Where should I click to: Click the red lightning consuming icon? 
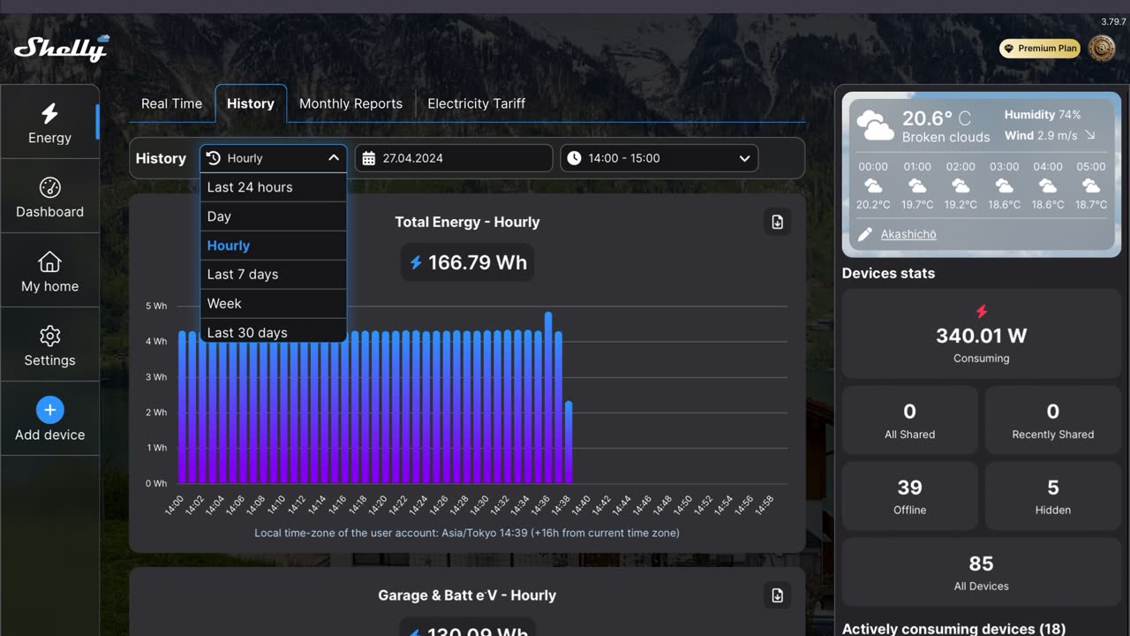[x=981, y=311]
